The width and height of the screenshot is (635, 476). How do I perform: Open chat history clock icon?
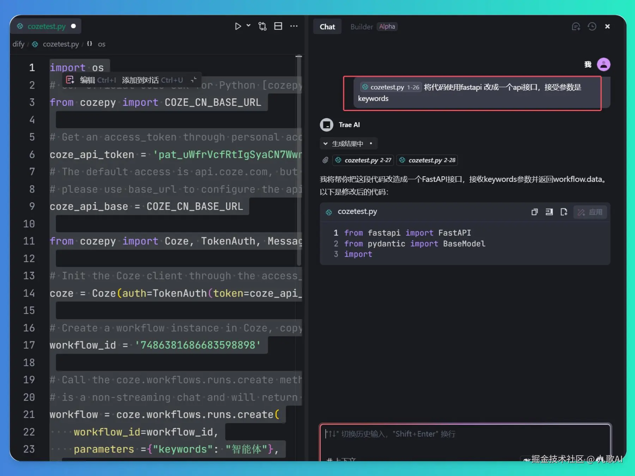[592, 26]
